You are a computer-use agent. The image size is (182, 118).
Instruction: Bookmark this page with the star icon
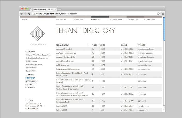(158, 14)
